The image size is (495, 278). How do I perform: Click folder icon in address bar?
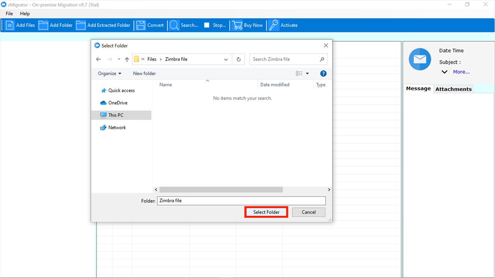tap(136, 59)
